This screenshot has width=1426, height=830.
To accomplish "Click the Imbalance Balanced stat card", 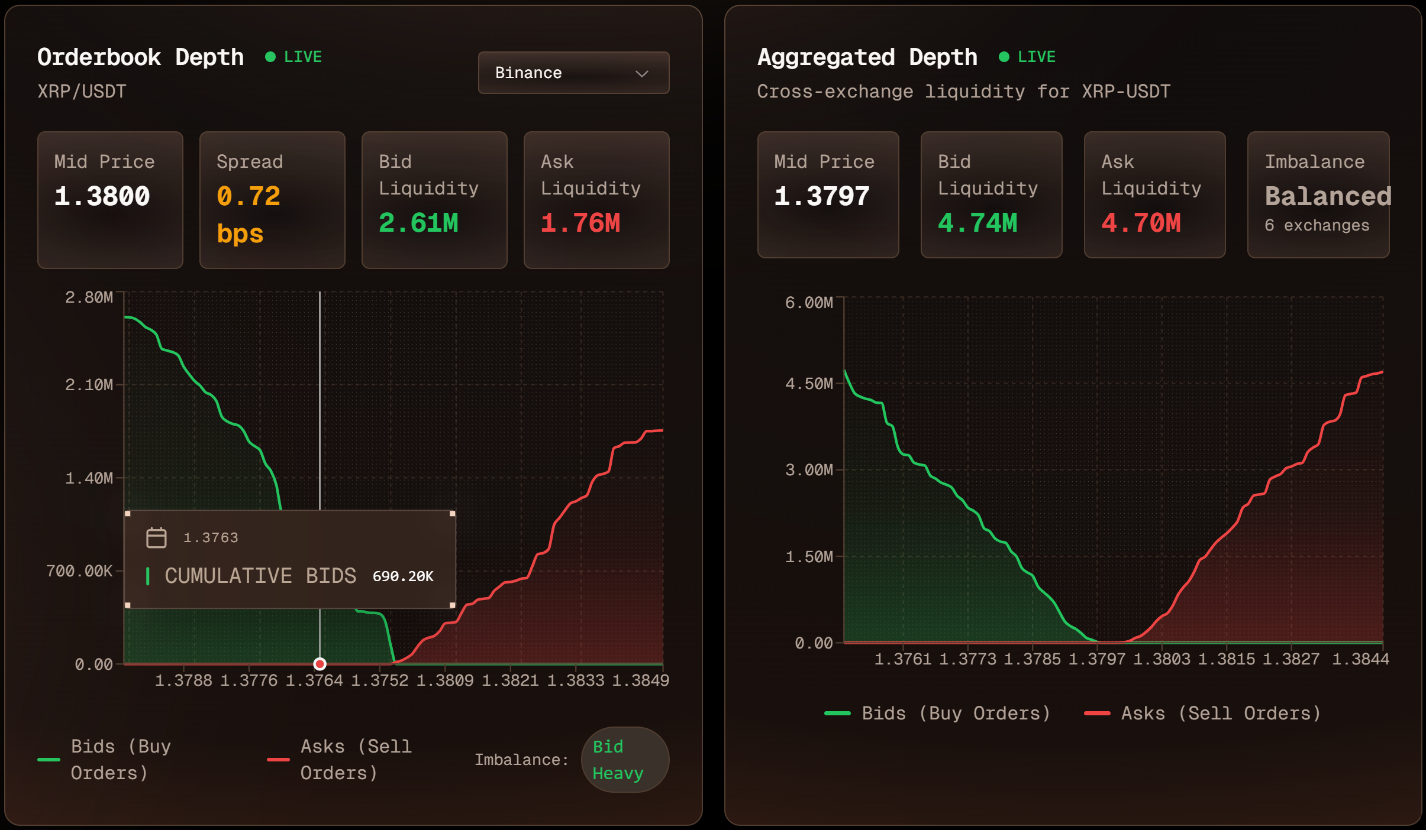I will coord(1318,195).
